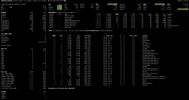The width and height of the screenshot is (189, 100).
Task: Click the TIME+ column header in the process list
Action: tap(108, 35)
